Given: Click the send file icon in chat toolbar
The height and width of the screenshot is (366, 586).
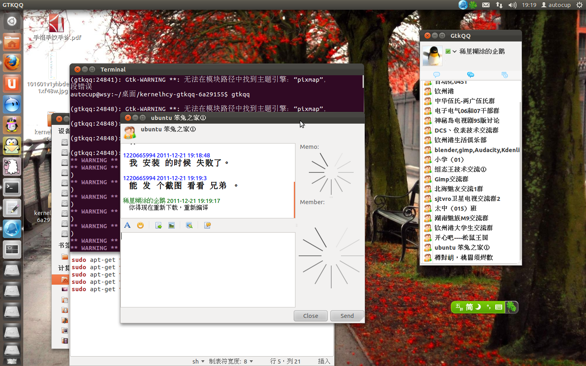Looking at the screenshot, I should 159,225.
